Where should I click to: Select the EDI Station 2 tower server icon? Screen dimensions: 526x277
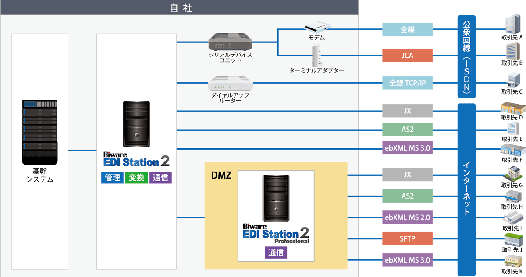pos(136,124)
